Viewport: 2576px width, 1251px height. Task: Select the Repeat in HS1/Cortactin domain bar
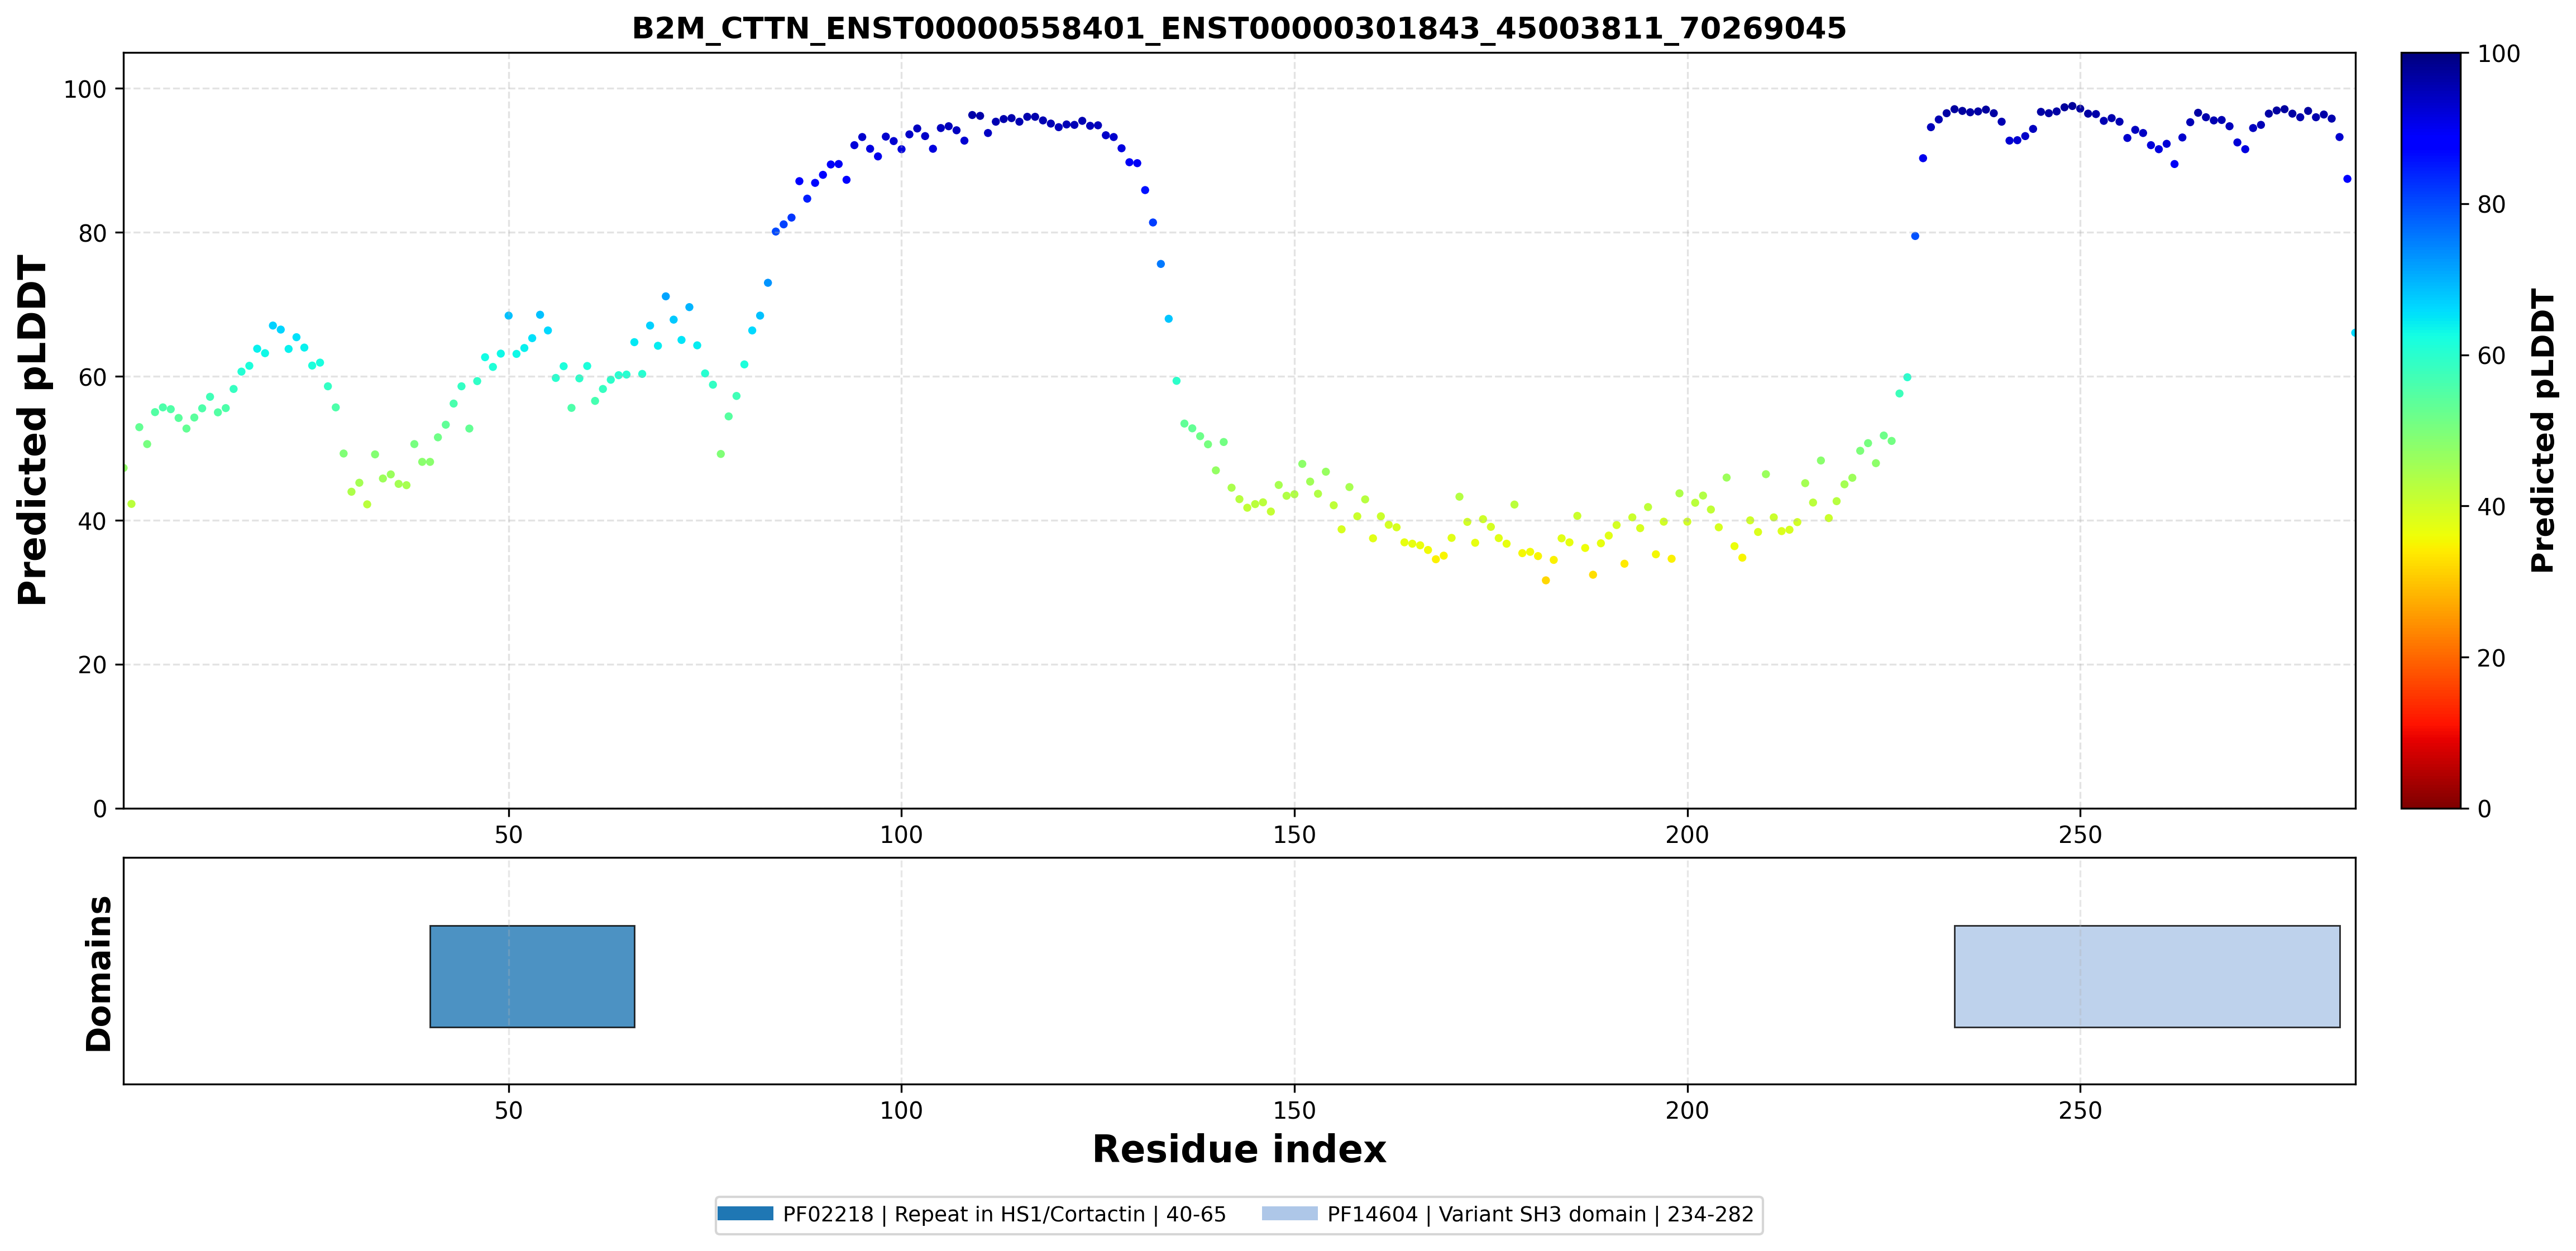(x=532, y=976)
